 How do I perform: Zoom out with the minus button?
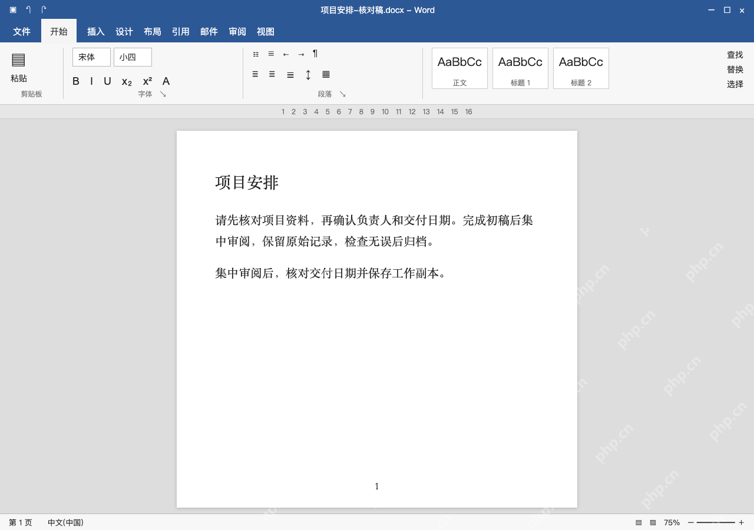(x=691, y=522)
